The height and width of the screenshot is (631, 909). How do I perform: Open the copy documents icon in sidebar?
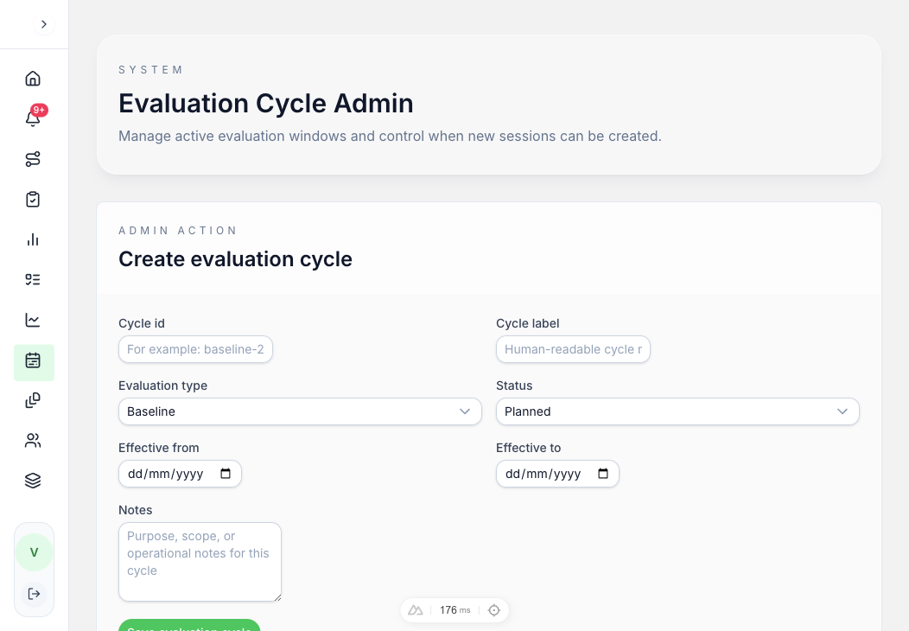click(x=33, y=400)
